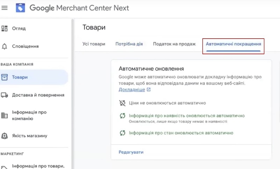Click the Огляд dashboard icon
The image size is (280, 169).
[x=5, y=29]
